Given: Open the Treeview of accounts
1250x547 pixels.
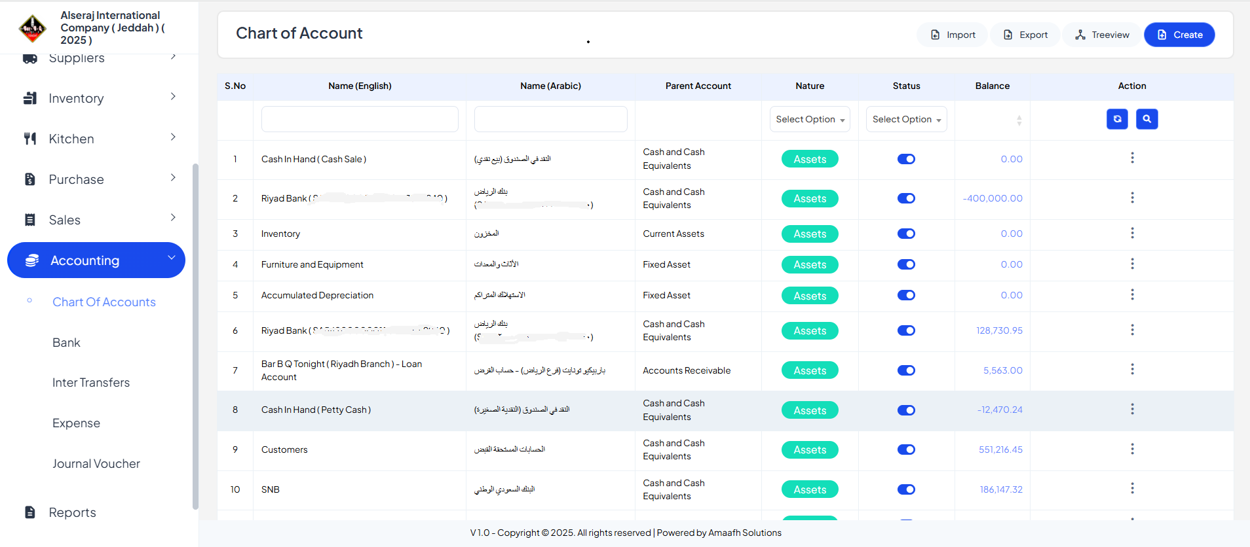Looking at the screenshot, I should pos(1102,35).
